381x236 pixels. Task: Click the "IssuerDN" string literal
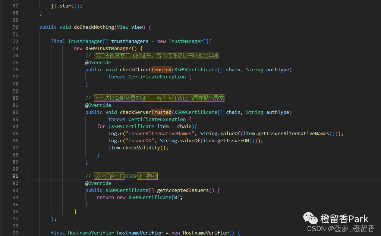pos(138,141)
